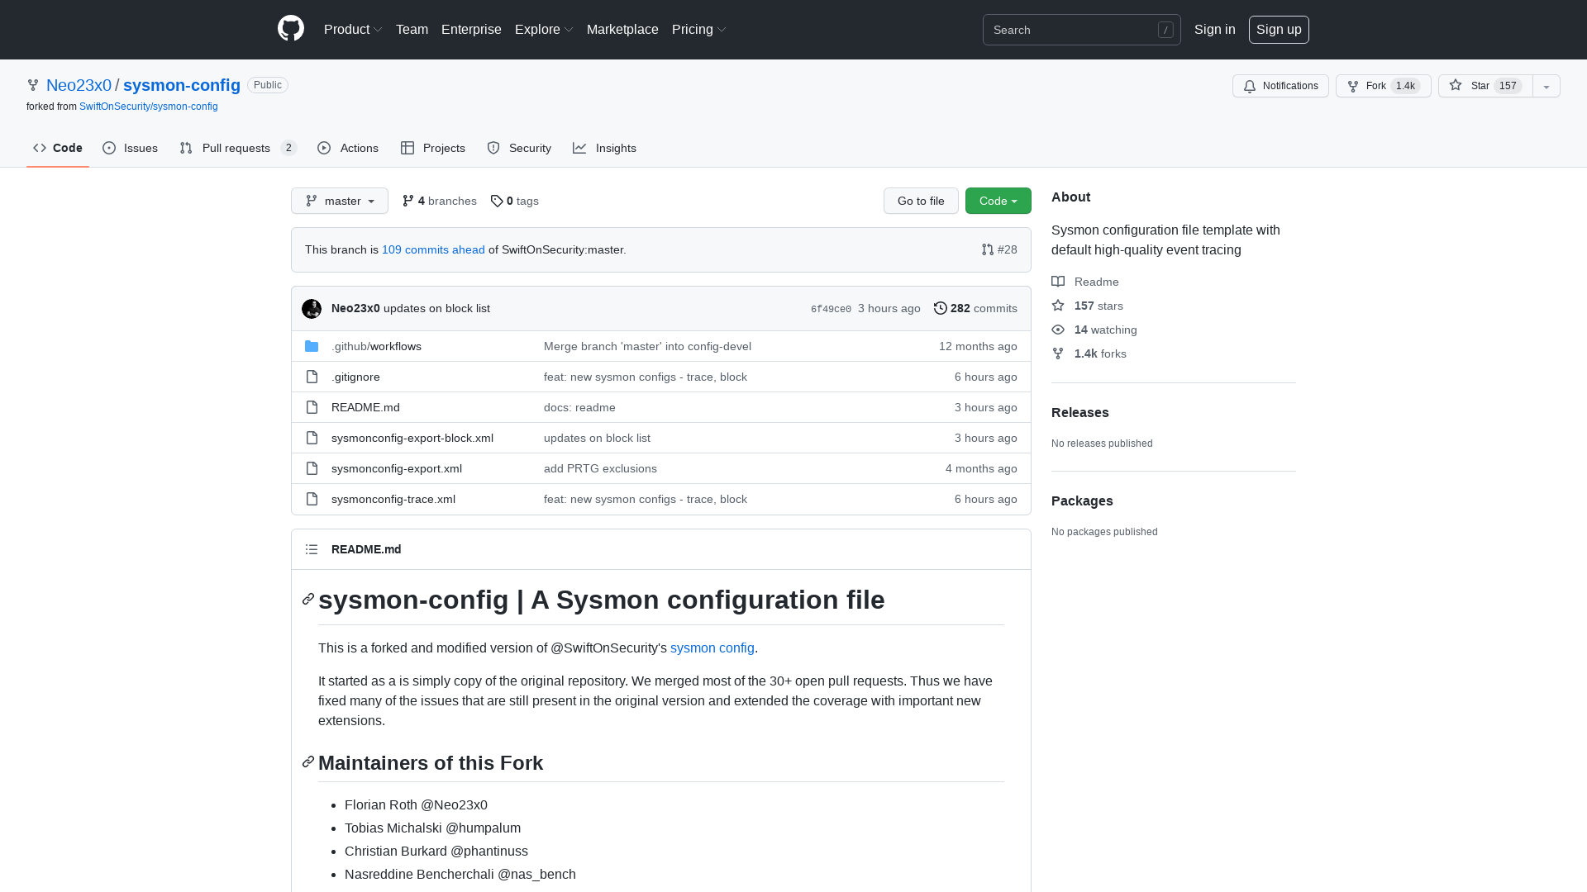Open the Product menu dropdown
This screenshot has height=892, width=1587.
pos(353,29)
